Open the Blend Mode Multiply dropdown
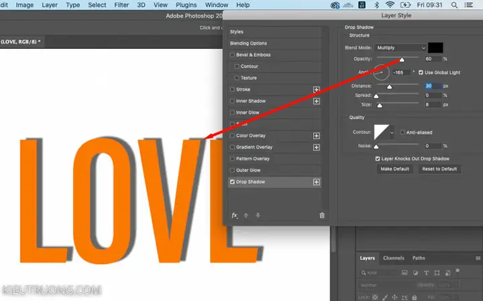 tap(400, 47)
